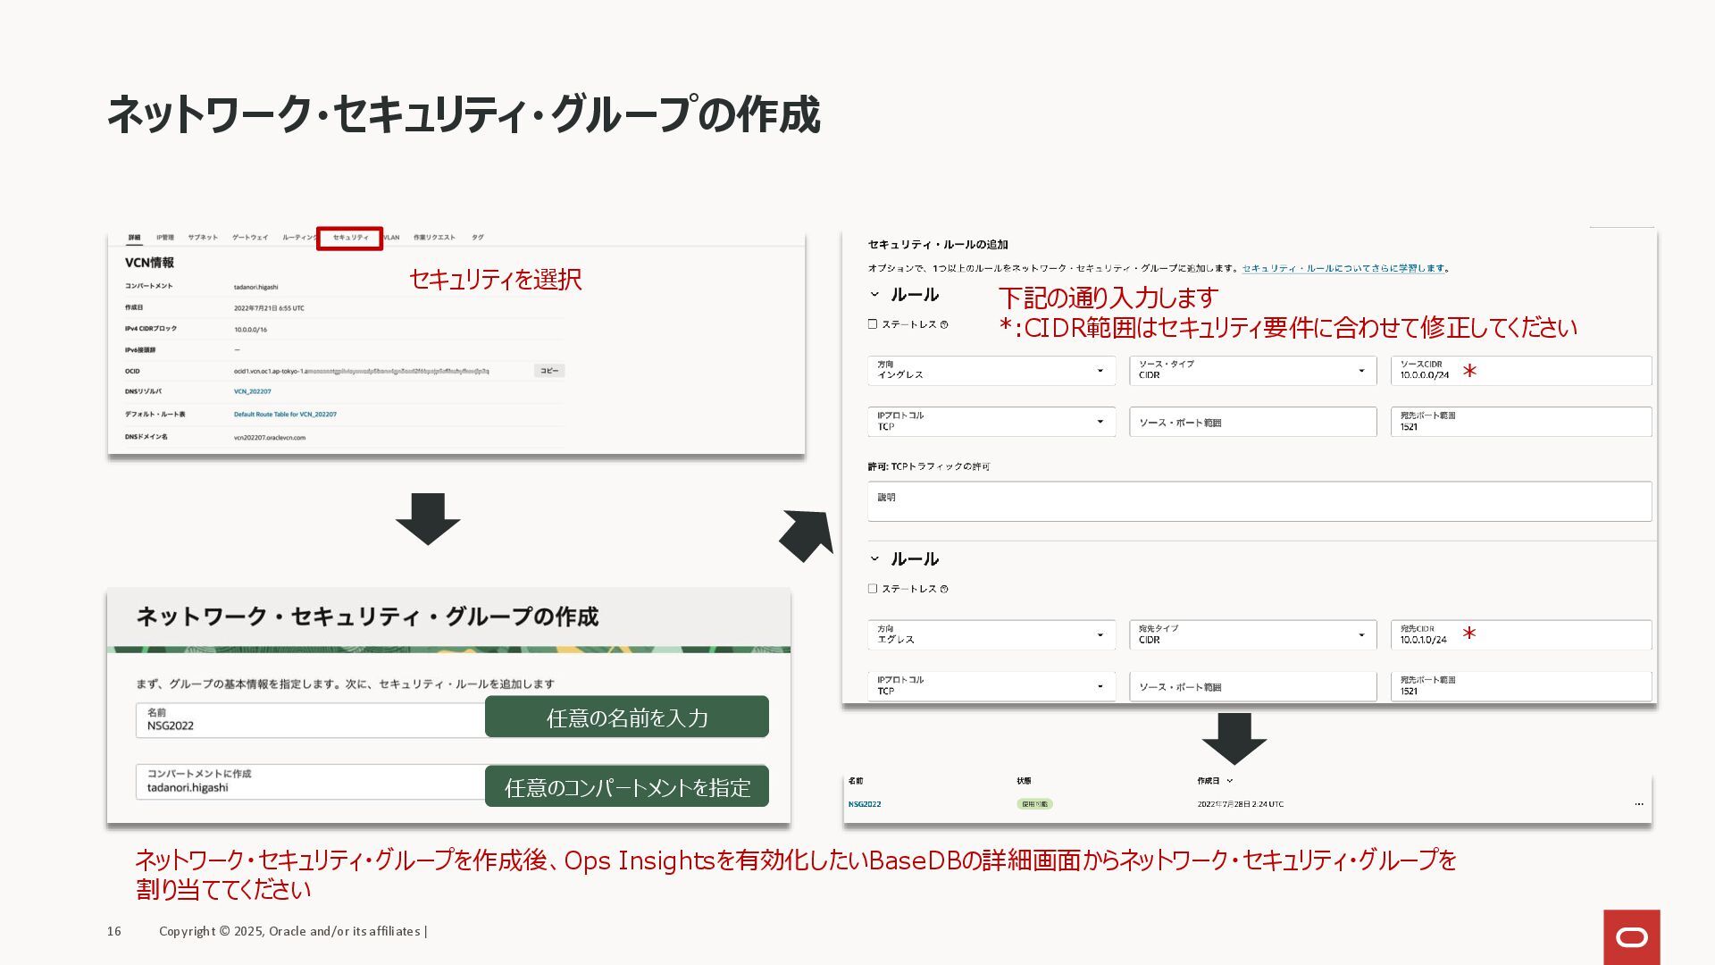
Task: Open the NSG2022 link in the list
Action: point(865,804)
